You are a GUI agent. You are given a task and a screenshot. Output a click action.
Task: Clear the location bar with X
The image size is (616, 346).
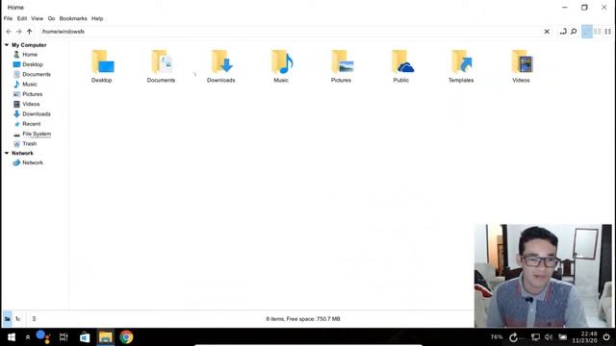(547, 32)
